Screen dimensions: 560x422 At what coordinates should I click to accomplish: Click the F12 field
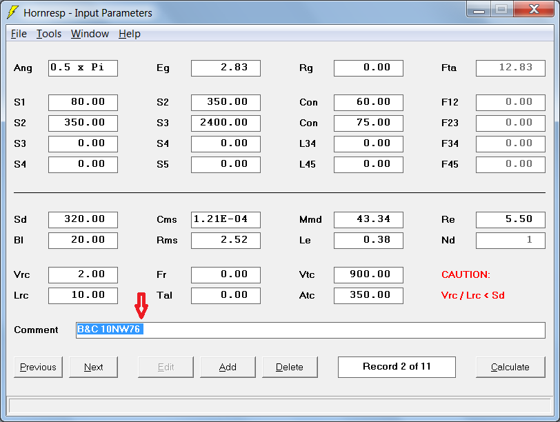pos(511,103)
